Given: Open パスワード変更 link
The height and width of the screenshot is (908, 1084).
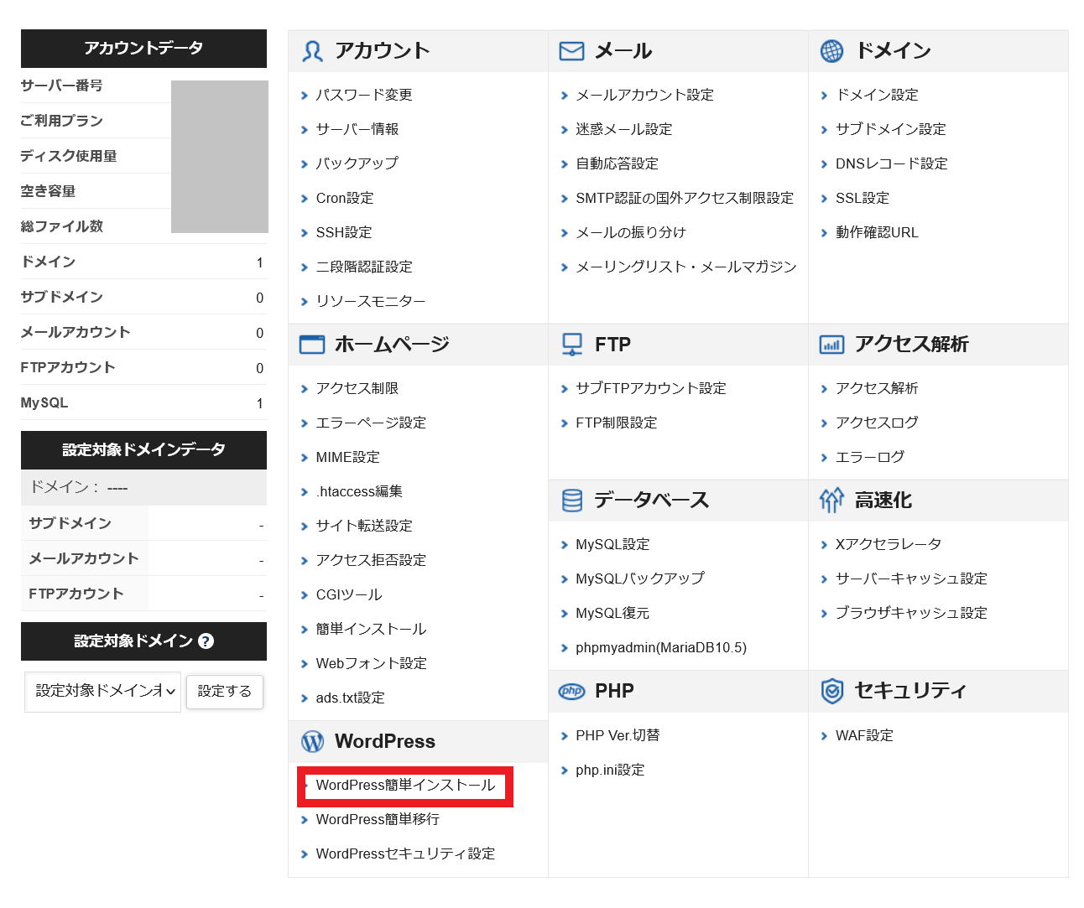Looking at the screenshot, I should tap(364, 95).
